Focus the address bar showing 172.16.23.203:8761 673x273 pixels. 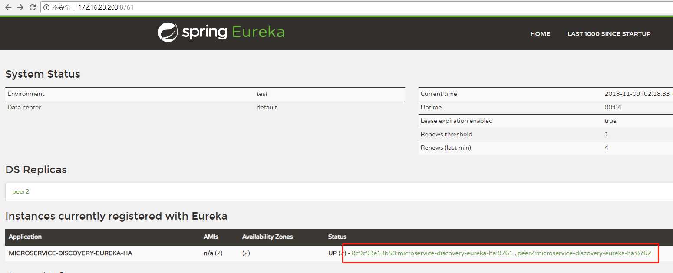356,7
